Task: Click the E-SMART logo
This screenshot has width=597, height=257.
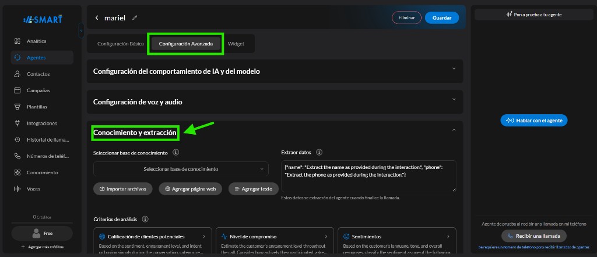Action: coord(42,19)
